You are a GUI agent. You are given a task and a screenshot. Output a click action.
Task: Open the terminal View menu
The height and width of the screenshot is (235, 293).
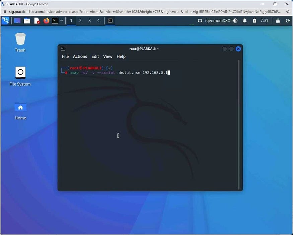[x=107, y=56]
